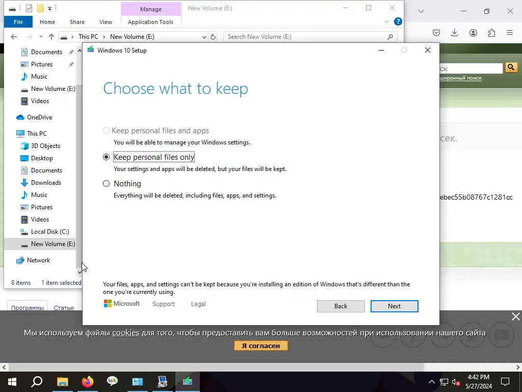The image size is (522, 392).
Task: Open the Application Tools tab
Action: coord(150,22)
